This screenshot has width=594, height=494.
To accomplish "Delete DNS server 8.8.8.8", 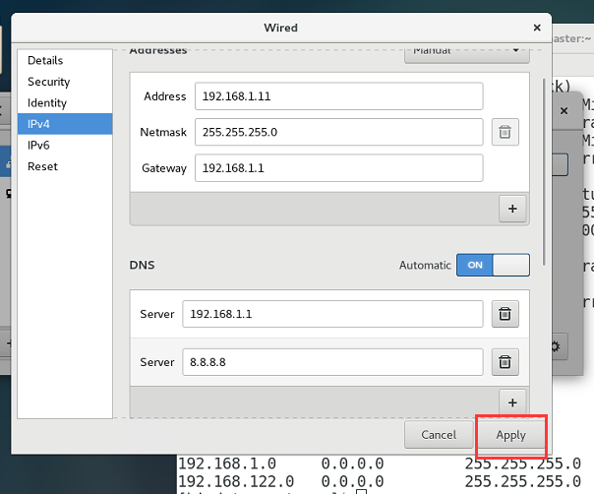I will (x=505, y=362).
